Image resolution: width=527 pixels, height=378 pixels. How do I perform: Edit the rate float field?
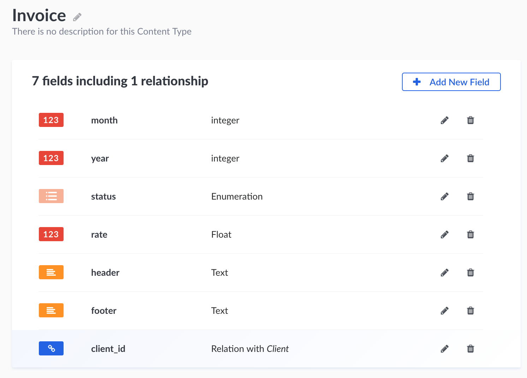pyautogui.click(x=445, y=234)
